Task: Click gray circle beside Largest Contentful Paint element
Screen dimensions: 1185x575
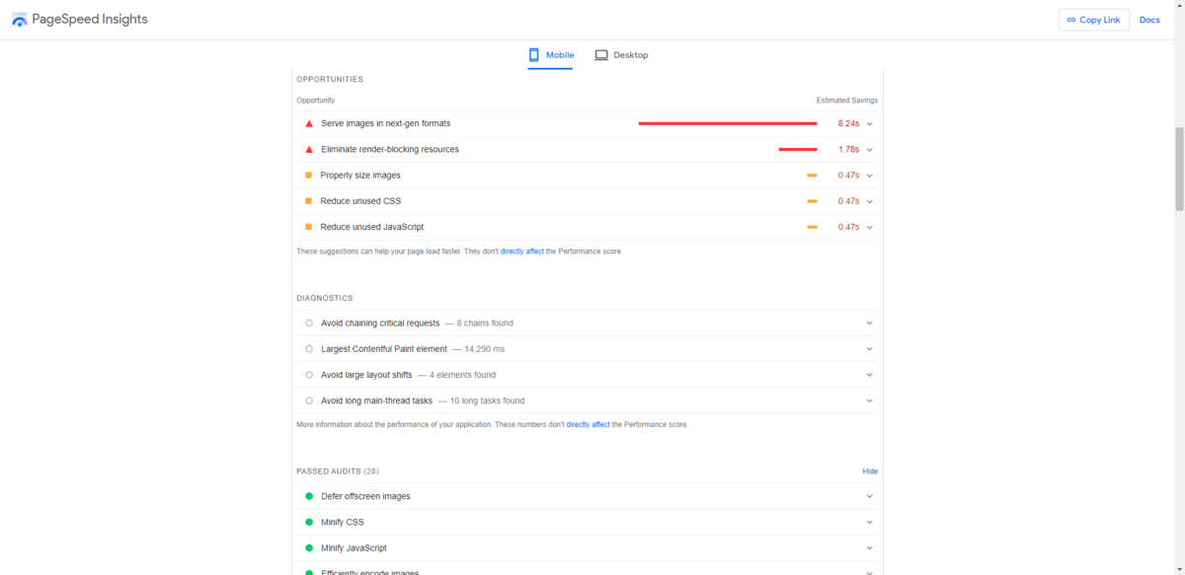Action: point(309,349)
